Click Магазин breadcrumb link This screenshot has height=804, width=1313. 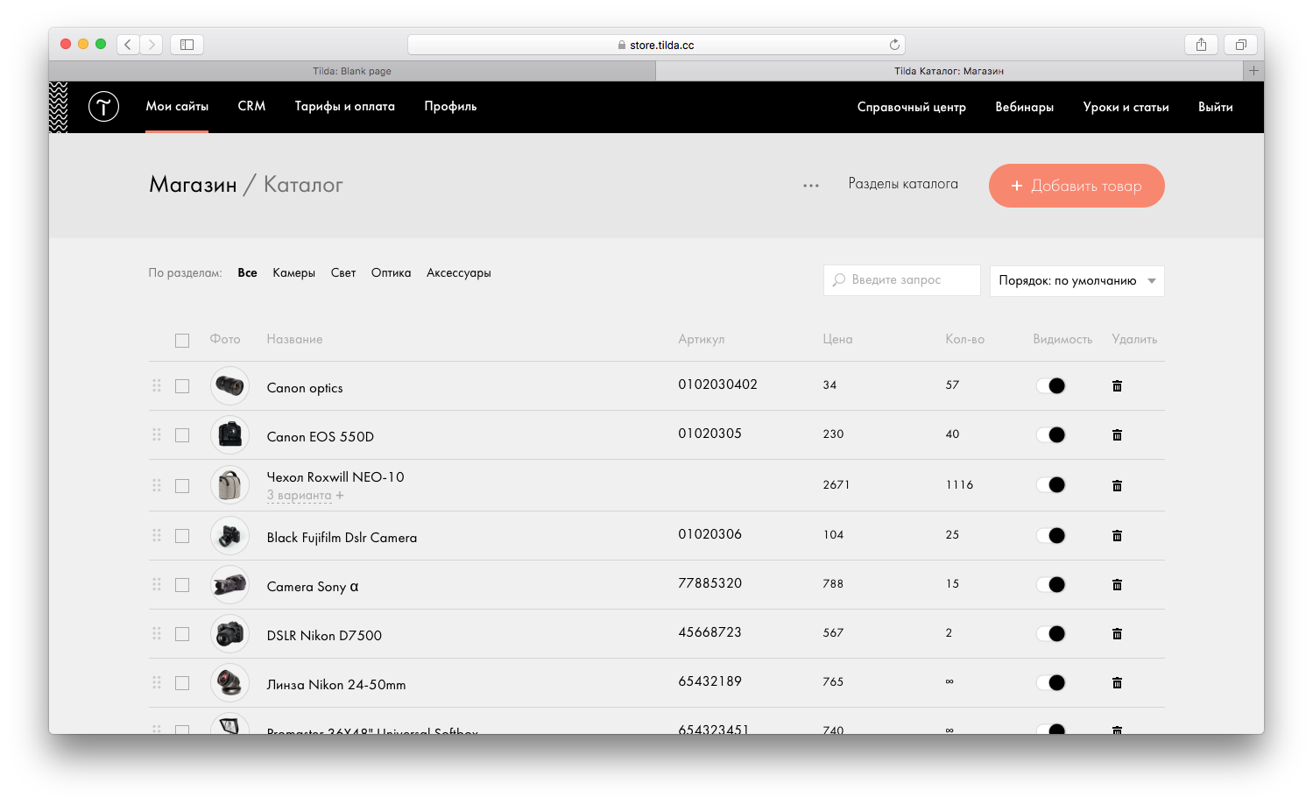coord(193,185)
